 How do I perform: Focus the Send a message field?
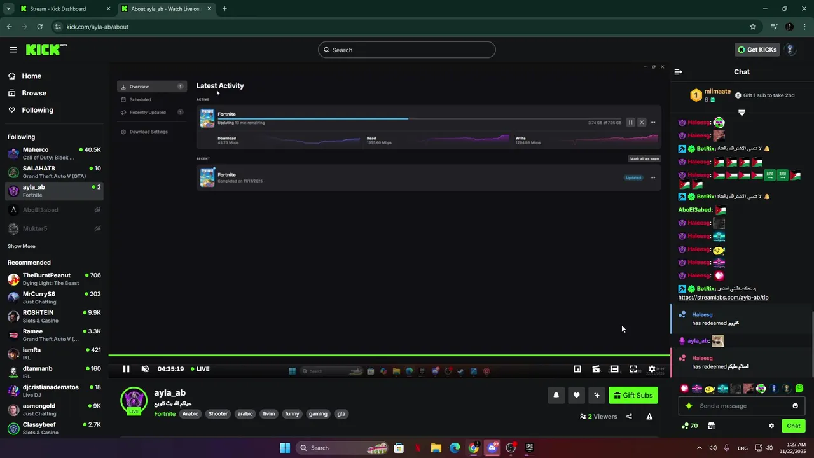point(743,406)
